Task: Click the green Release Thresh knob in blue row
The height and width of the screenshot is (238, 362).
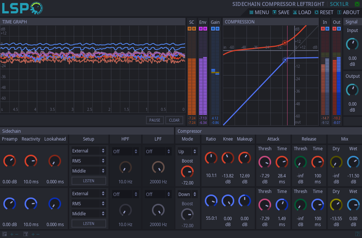Action: coord(300,205)
